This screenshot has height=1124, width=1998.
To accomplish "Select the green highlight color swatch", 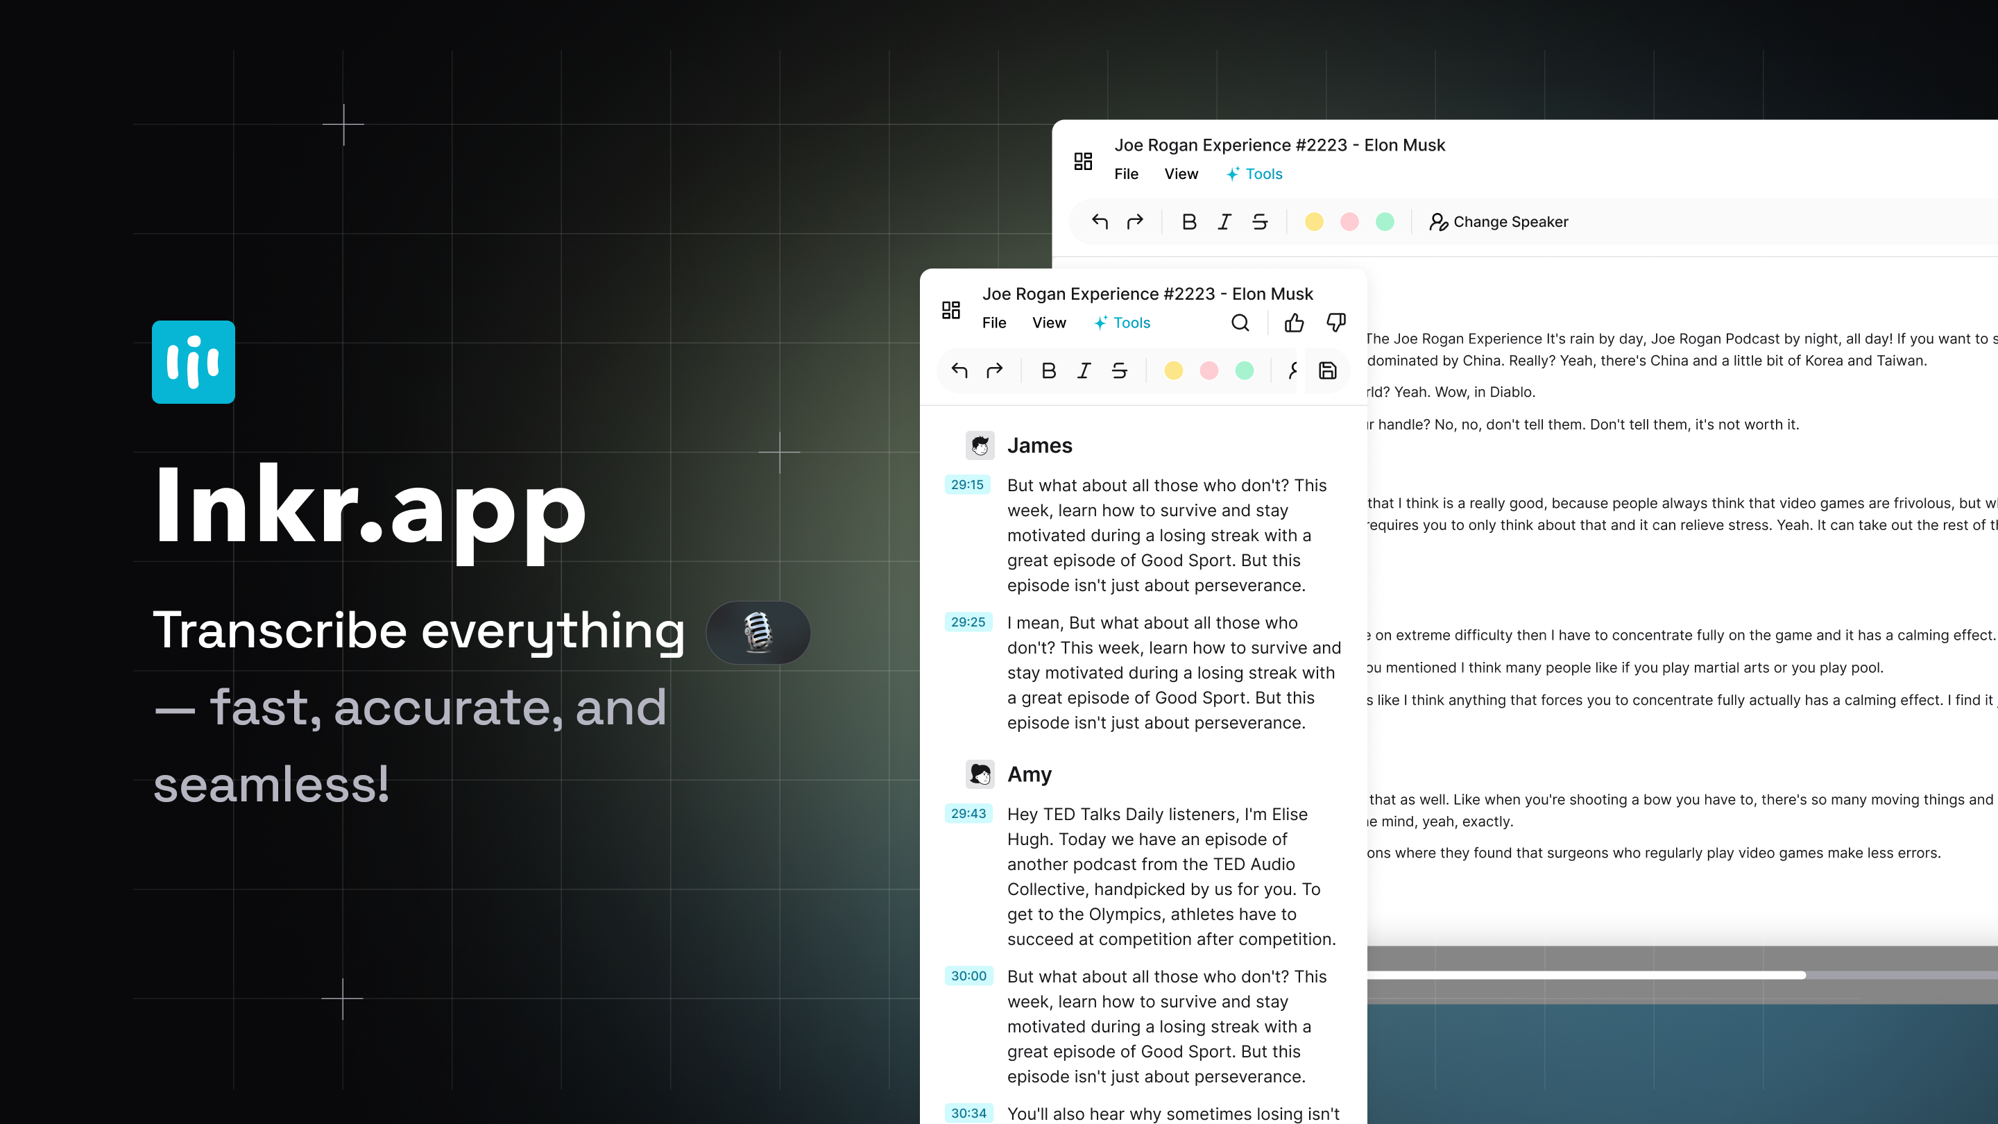I will pos(1244,371).
